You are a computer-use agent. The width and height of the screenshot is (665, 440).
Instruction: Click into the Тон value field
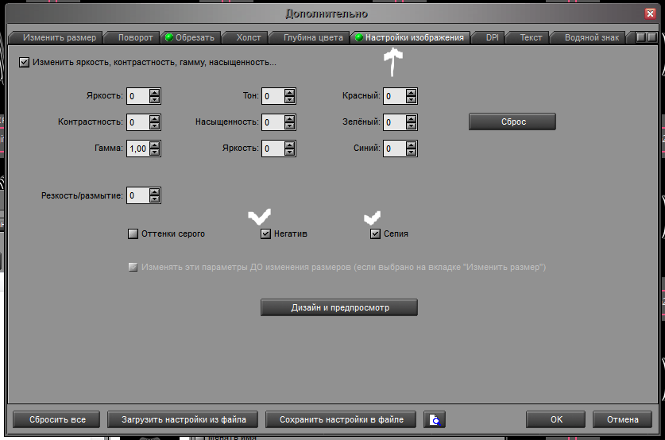(273, 96)
